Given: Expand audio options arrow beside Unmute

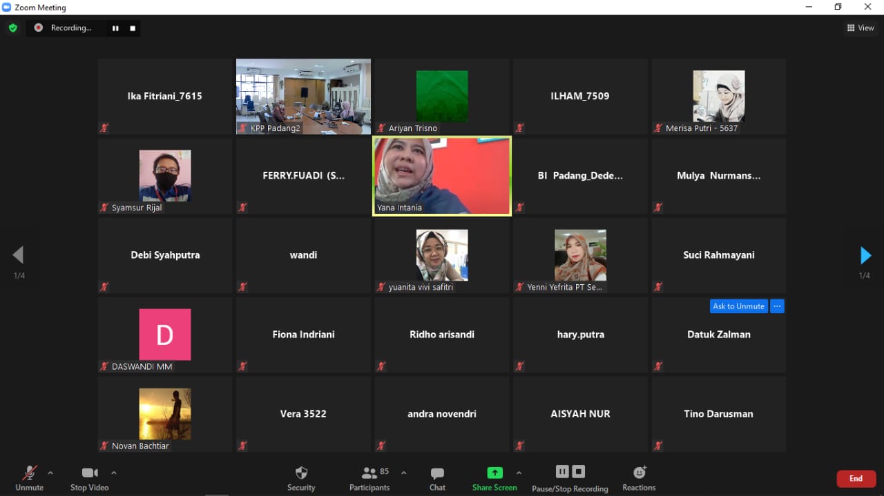Looking at the screenshot, I should (x=50, y=473).
